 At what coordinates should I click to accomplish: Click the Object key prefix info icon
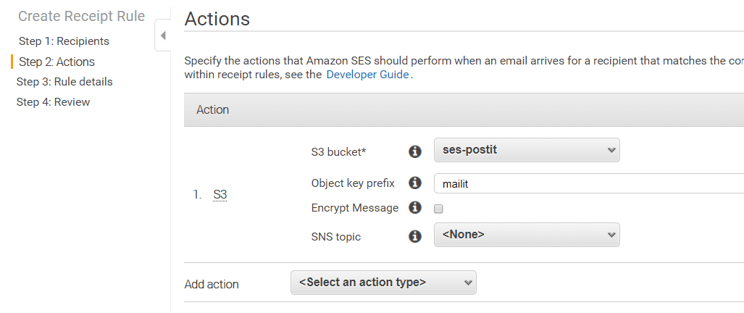coord(415,183)
